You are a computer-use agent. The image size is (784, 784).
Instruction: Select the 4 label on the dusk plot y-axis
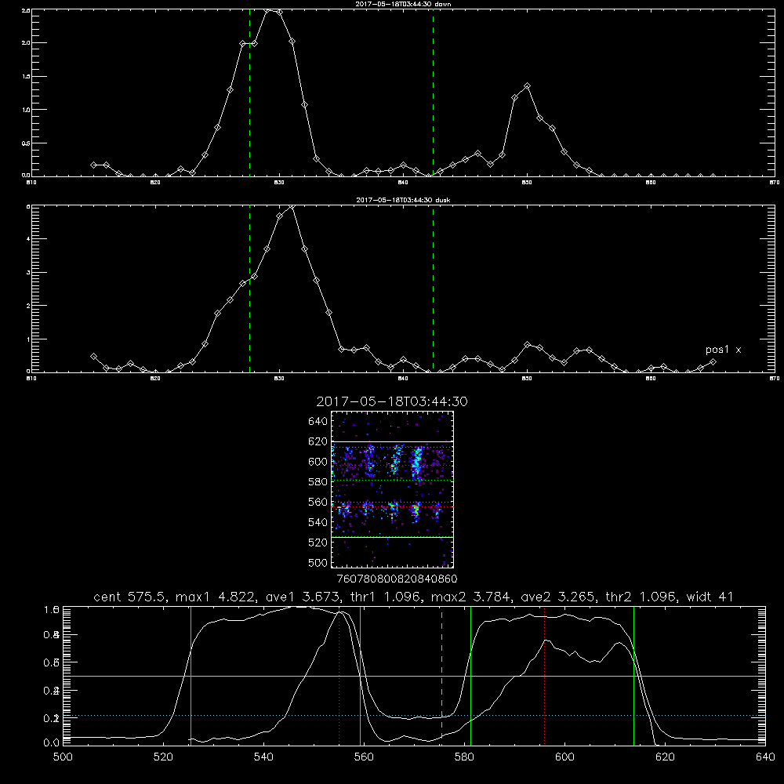[28, 239]
